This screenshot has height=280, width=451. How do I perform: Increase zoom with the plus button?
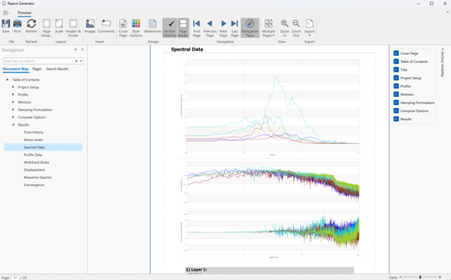coord(439,277)
